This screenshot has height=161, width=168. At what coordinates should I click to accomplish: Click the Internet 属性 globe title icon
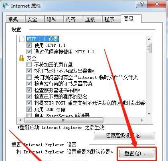(6, 6)
